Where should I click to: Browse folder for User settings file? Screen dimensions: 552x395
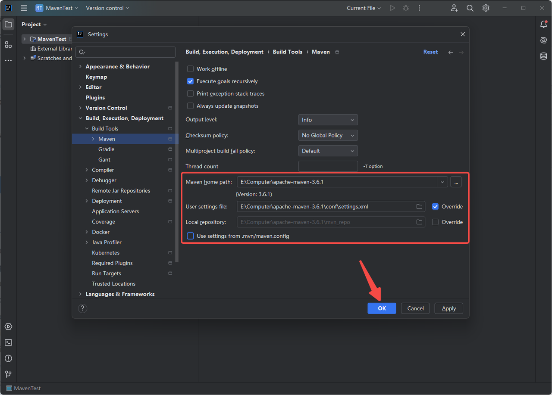[x=419, y=207]
